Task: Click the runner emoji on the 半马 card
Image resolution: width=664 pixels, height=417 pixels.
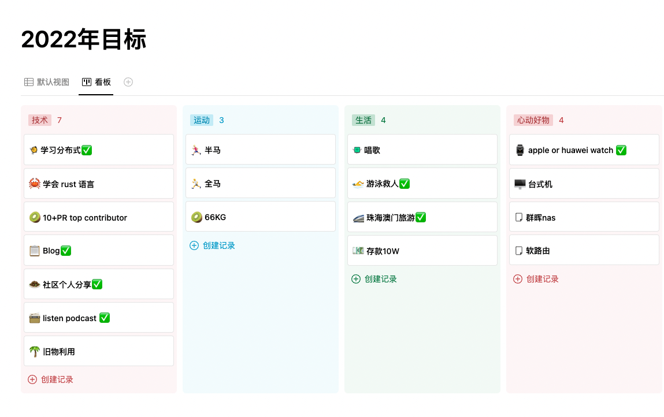Action: pyautogui.click(x=196, y=149)
